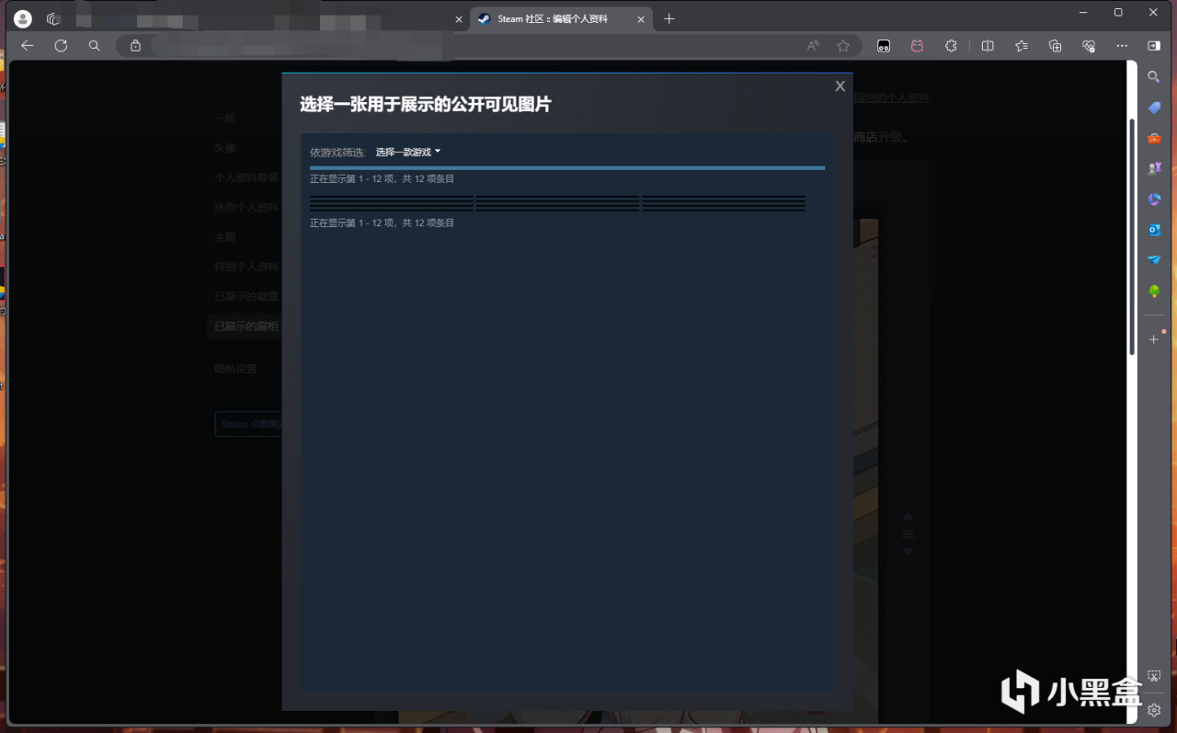The width and height of the screenshot is (1177, 733).
Task: Open the Favorites list
Action: click(1022, 45)
